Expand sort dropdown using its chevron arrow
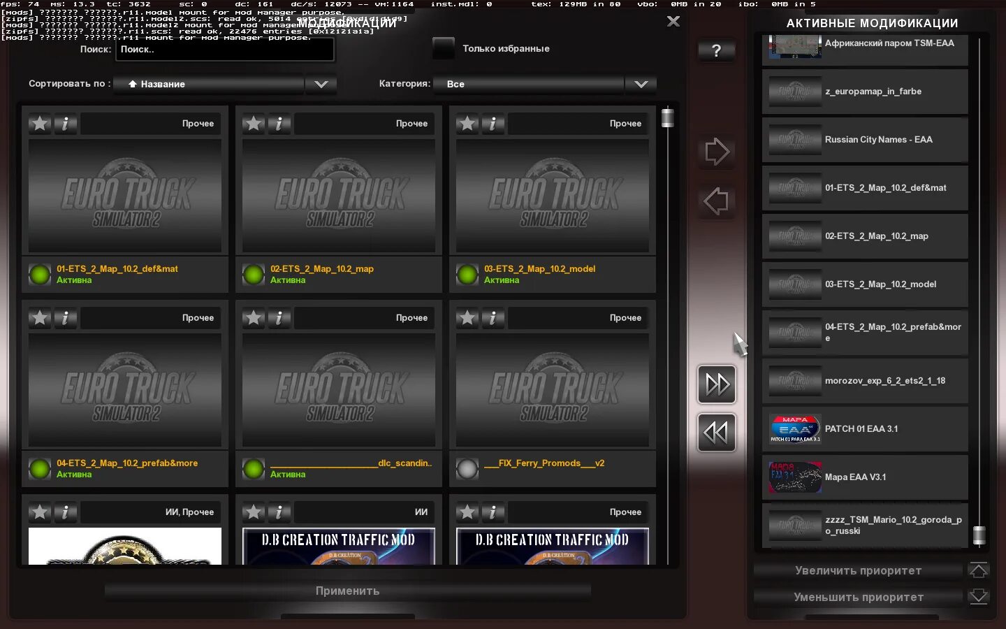 (x=321, y=84)
